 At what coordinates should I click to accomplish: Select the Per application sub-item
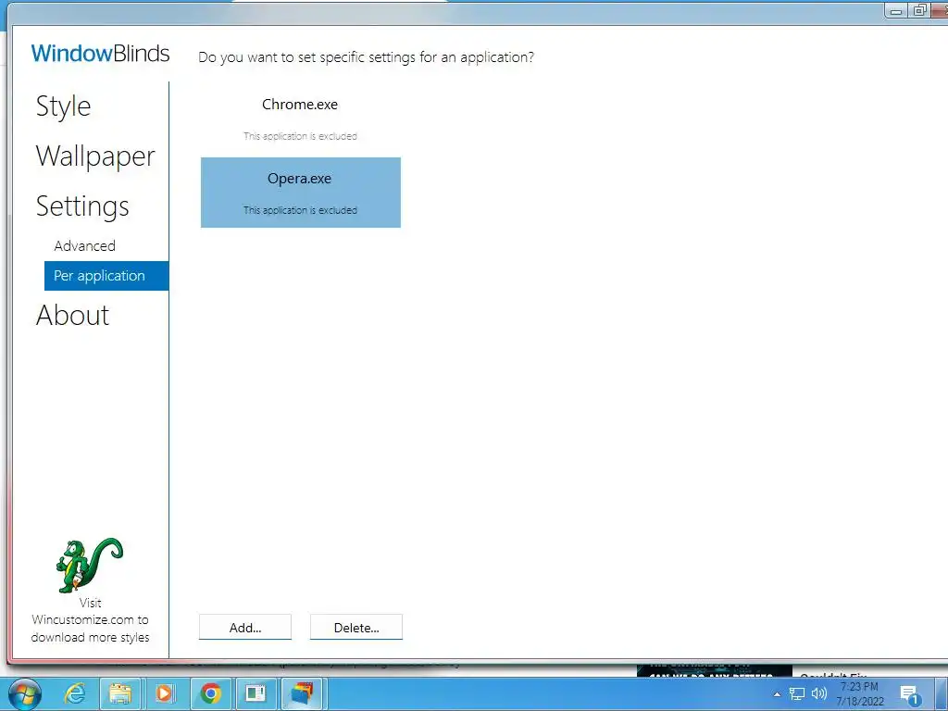pyautogui.click(x=106, y=276)
